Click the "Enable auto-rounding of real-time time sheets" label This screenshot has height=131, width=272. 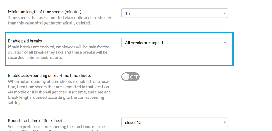(49, 75)
